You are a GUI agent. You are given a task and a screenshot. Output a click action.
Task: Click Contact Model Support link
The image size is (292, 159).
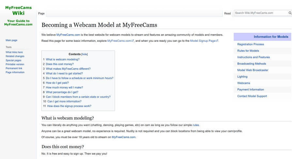tap(252, 96)
